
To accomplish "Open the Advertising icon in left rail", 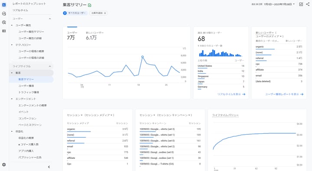I will coord(4,22).
